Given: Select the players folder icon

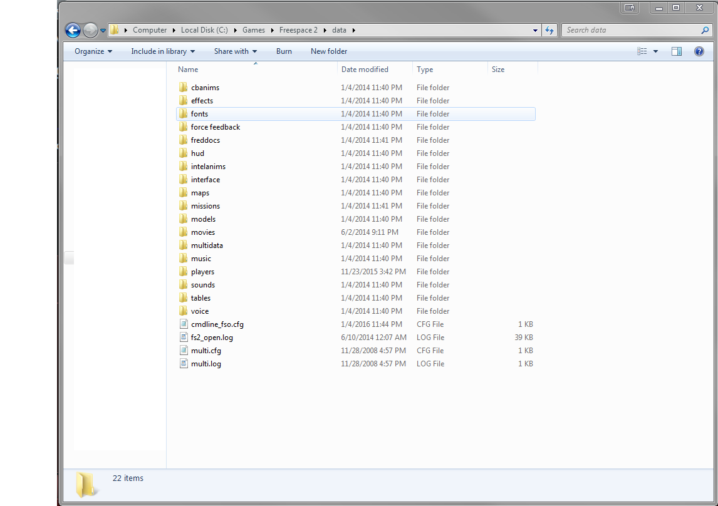Looking at the screenshot, I should click(183, 272).
